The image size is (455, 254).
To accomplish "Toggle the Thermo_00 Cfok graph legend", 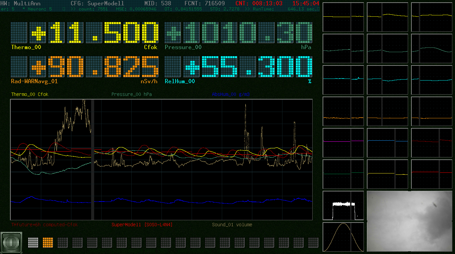I will [x=30, y=94].
